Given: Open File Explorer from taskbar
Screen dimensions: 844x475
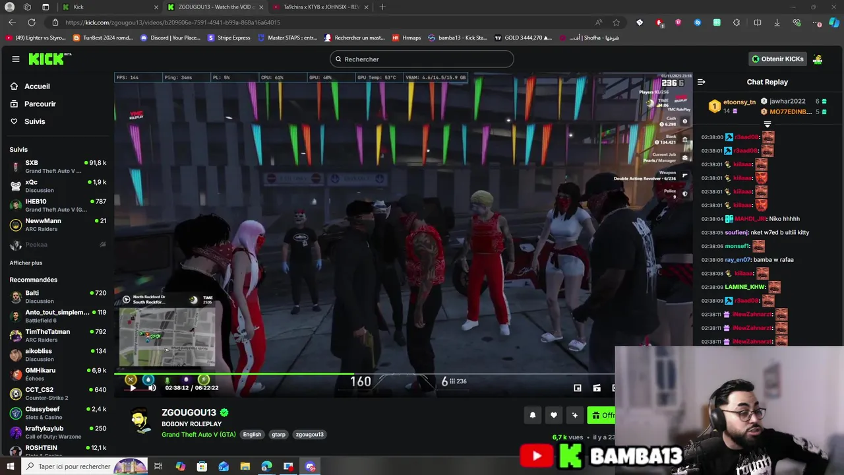Looking at the screenshot, I should point(245,466).
